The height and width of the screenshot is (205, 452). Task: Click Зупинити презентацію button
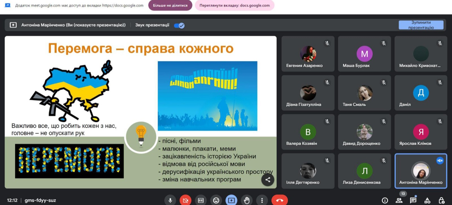421,25
